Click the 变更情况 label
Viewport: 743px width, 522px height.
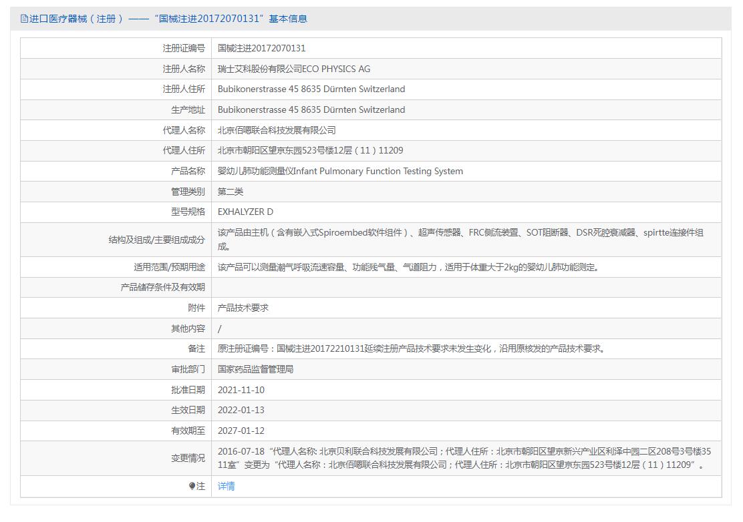pyautogui.click(x=188, y=458)
